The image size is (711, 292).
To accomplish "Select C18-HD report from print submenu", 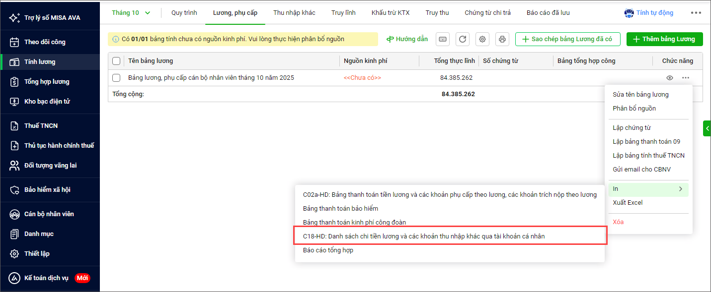I will click(x=424, y=236).
